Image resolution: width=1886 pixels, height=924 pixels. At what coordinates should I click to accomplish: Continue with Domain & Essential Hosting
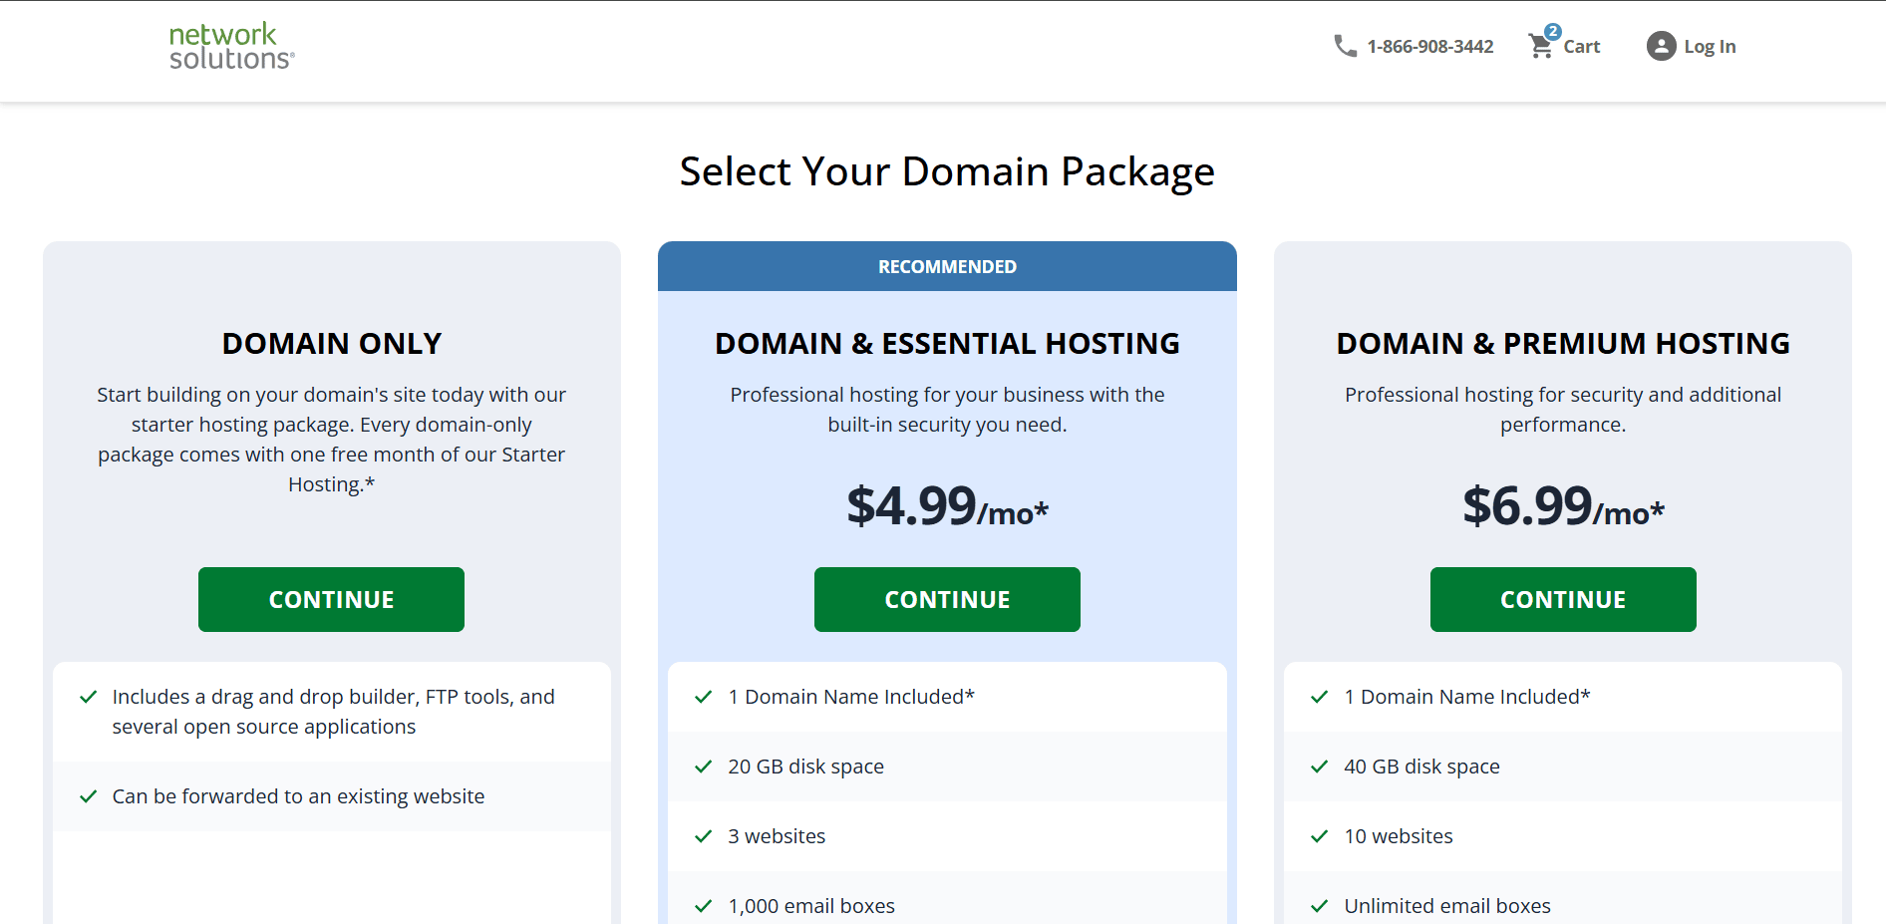[x=946, y=599]
